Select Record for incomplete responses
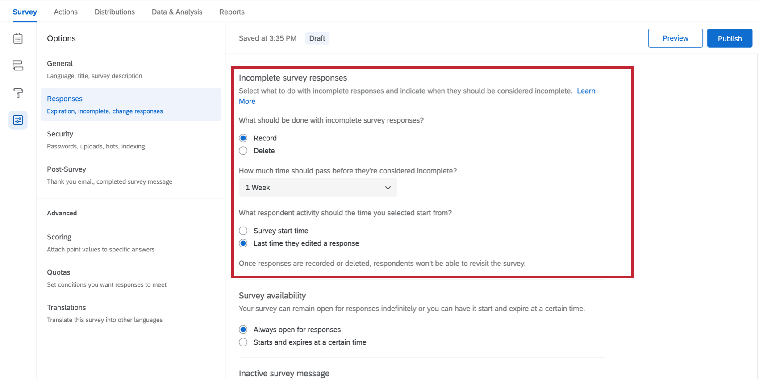The image size is (759, 379). pos(243,138)
